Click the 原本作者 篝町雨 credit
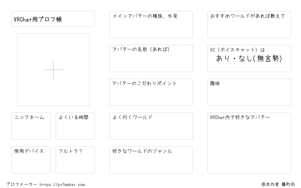The height and width of the screenshot is (188, 301). click(x=278, y=184)
